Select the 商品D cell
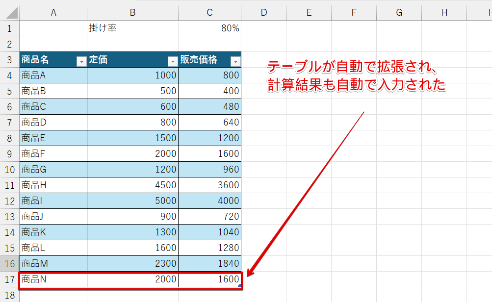The height and width of the screenshot is (302, 492). point(53,122)
